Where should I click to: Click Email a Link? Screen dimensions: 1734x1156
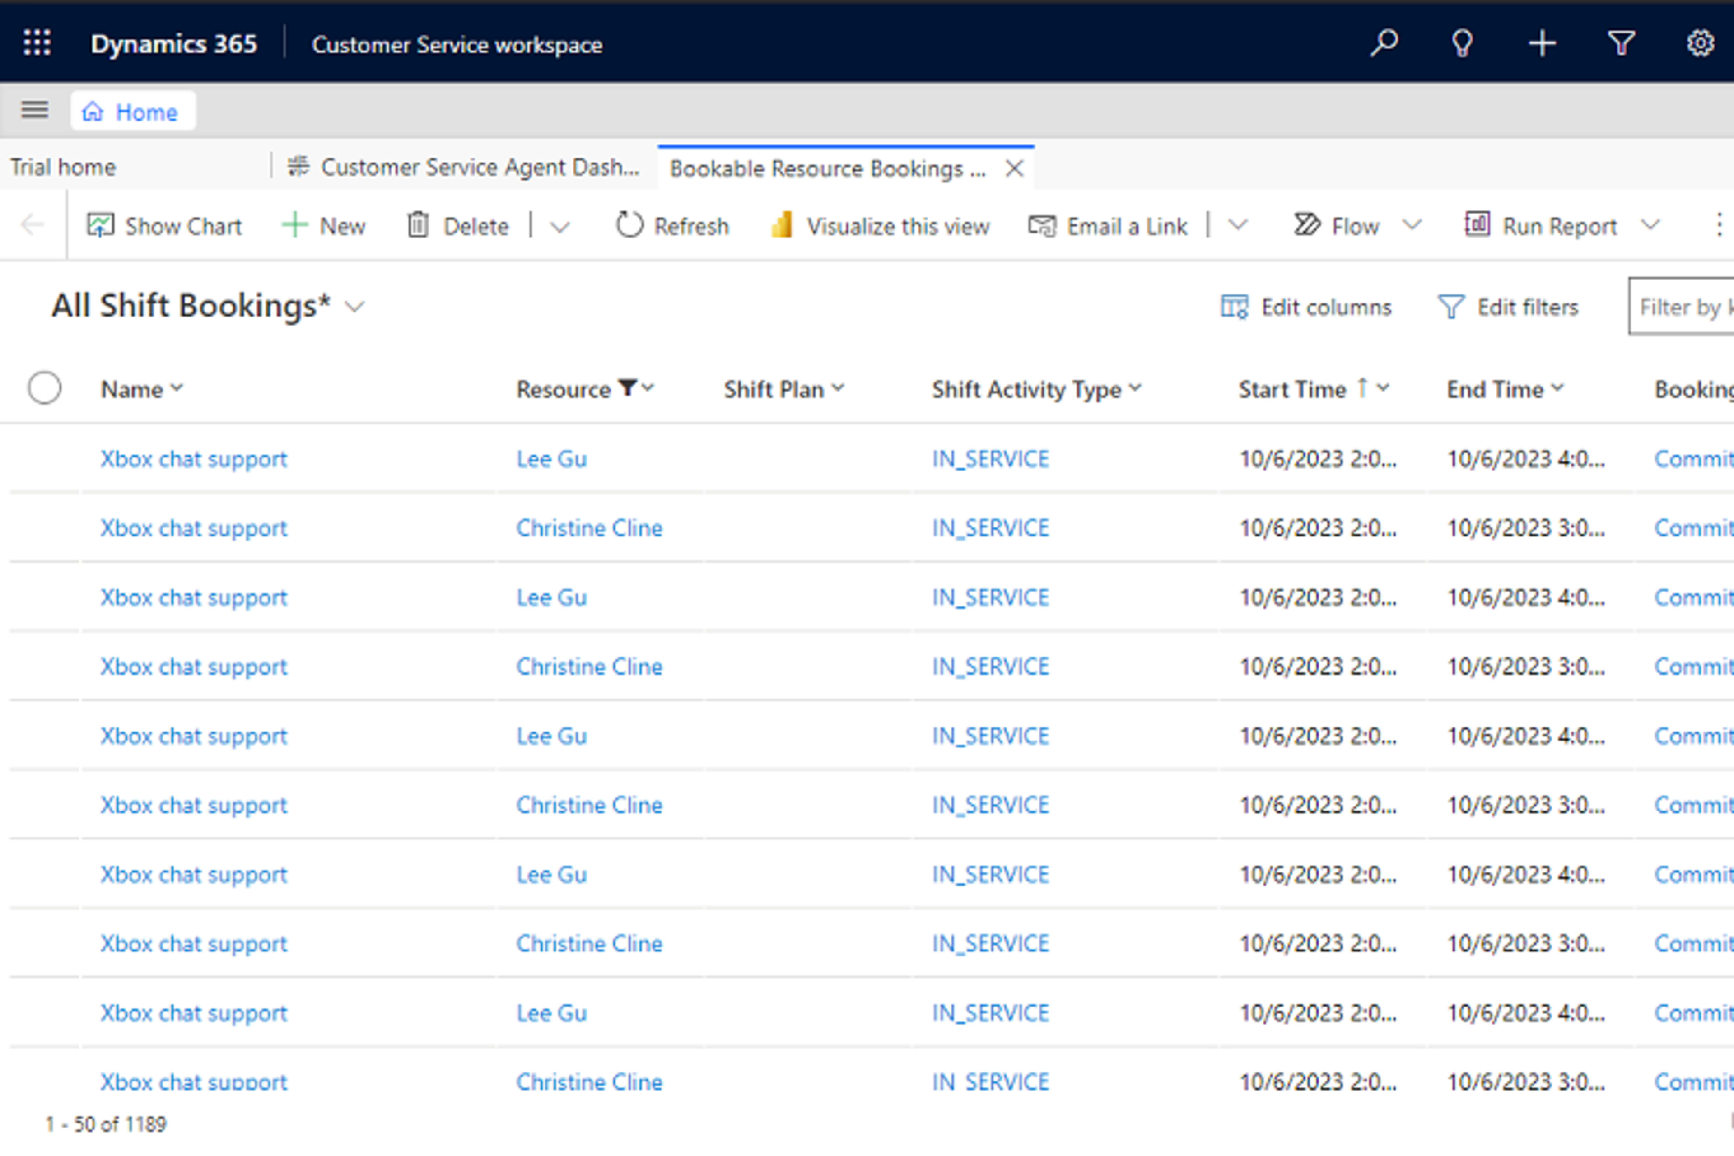pos(1107,226)
